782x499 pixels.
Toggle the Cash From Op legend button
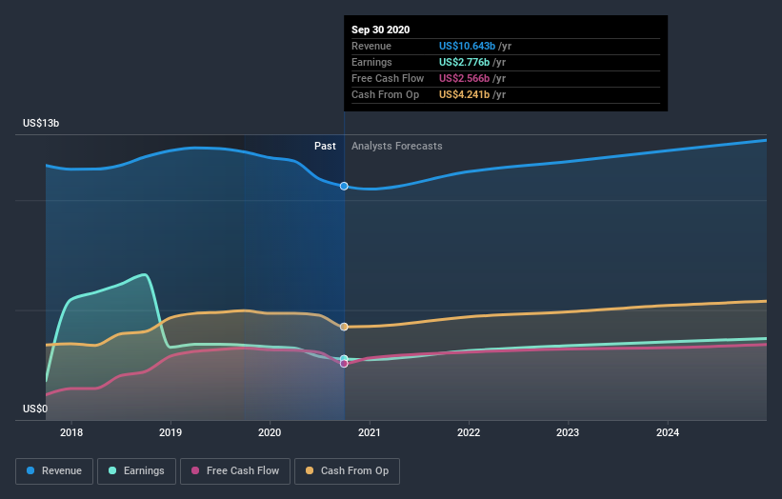pos(347,471)
